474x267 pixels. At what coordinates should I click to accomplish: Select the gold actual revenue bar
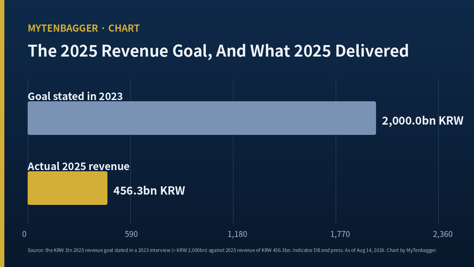(x=68, y=188)
